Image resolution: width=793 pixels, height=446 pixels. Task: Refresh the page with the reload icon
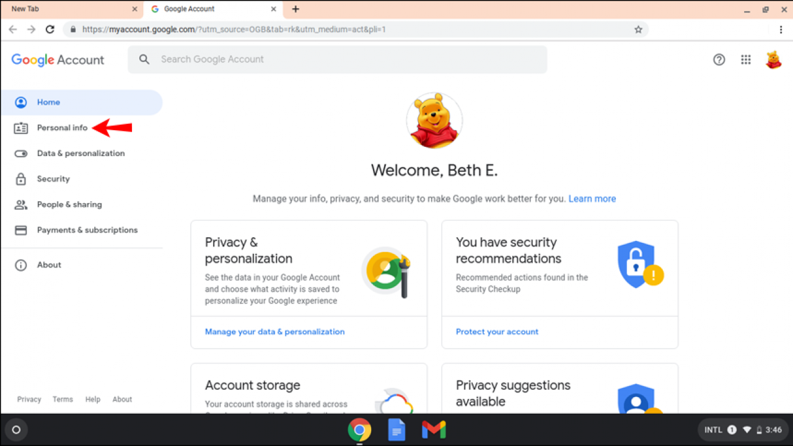click(50, 29)
